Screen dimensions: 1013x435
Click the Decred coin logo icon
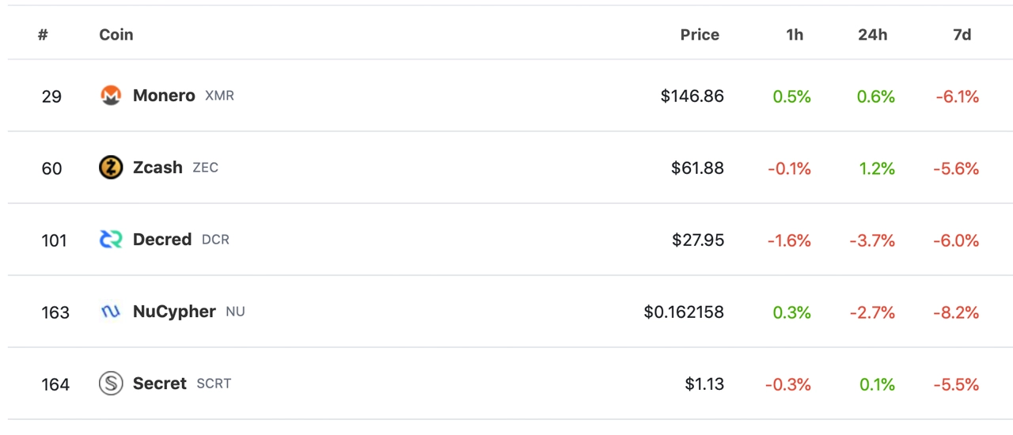pos(111,240)
